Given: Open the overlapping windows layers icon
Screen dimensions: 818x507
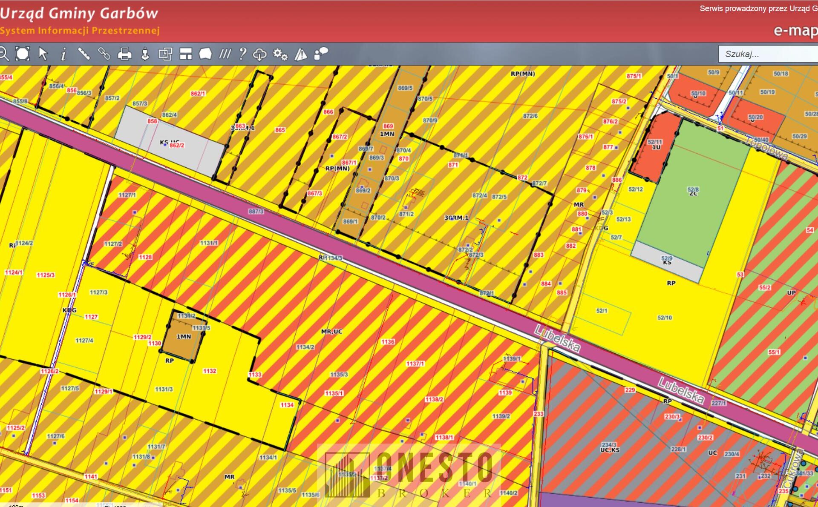Looking at the screenshot, I should (x=165, y=54).
